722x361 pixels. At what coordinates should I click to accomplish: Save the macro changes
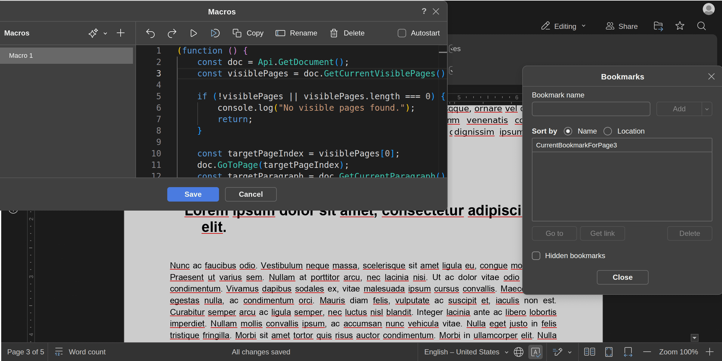pos(193,194)
